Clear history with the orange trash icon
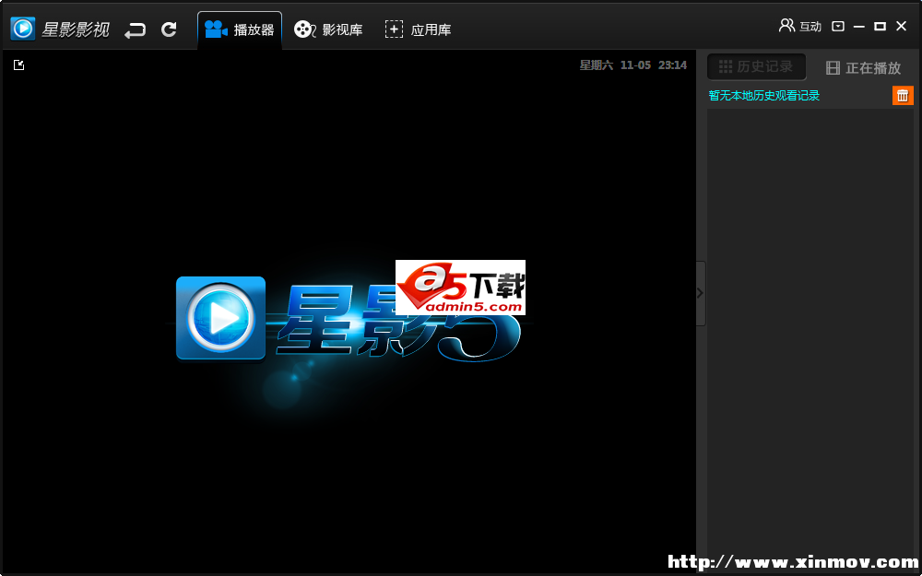Image resolution: width=922 pixels, height=576 pixels. tap(903, 95)
